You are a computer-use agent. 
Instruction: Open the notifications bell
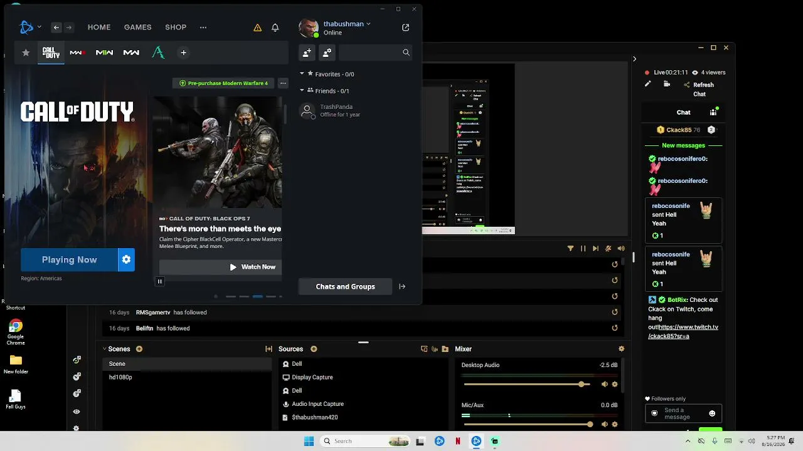click(x=275, y=28)
